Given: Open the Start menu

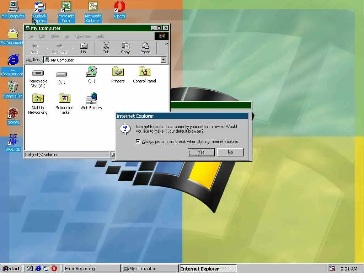Looking at the screenshot, I should pos(11,269).
